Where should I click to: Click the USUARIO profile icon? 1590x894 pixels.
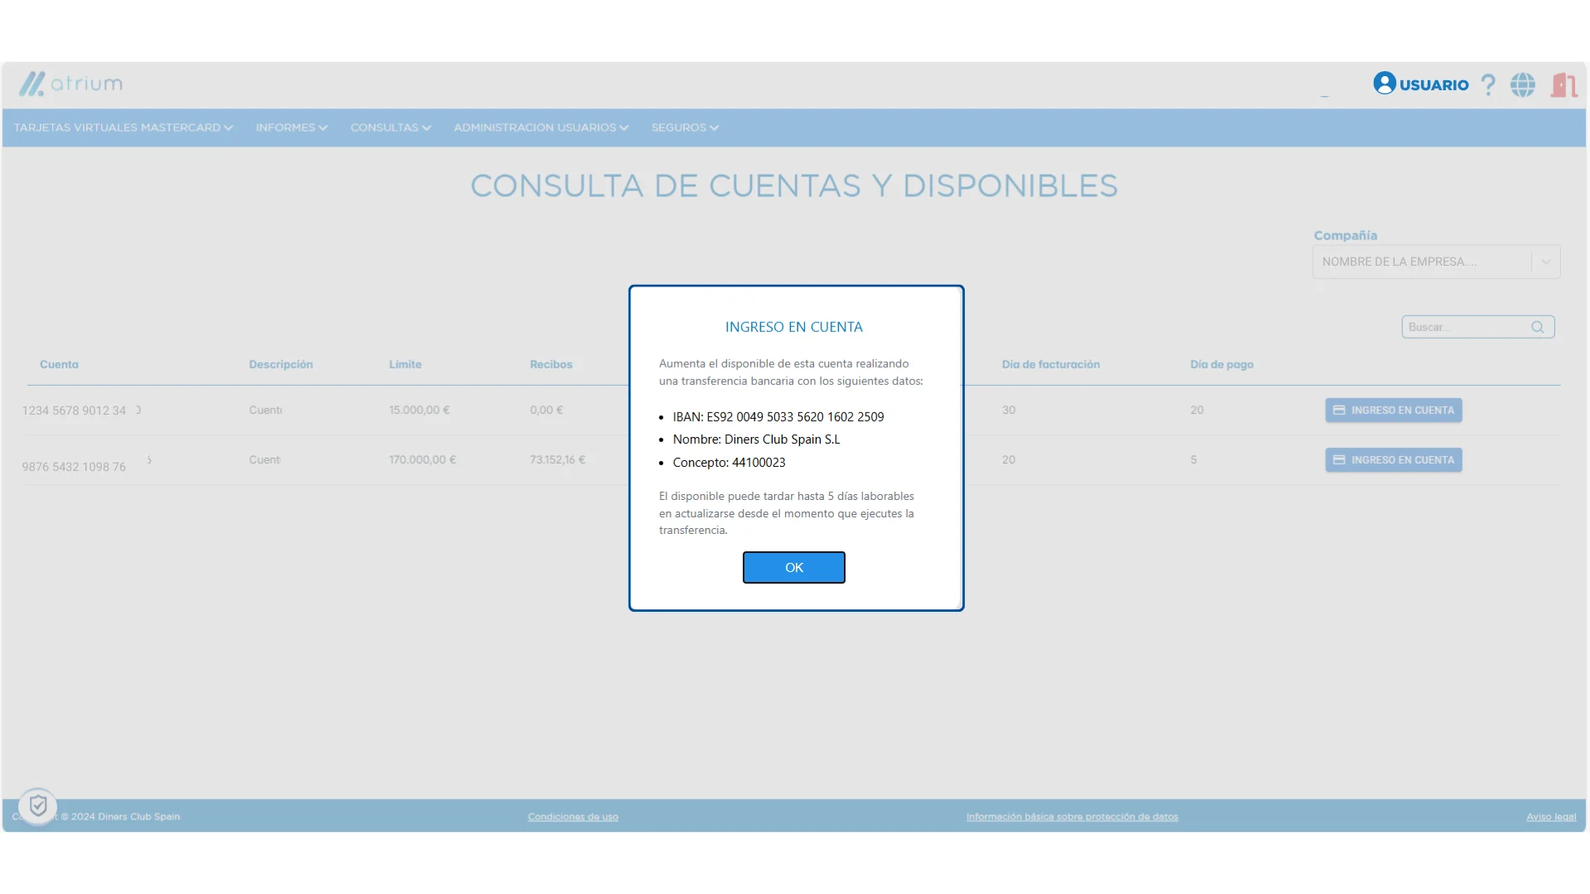click(1384, 84)
